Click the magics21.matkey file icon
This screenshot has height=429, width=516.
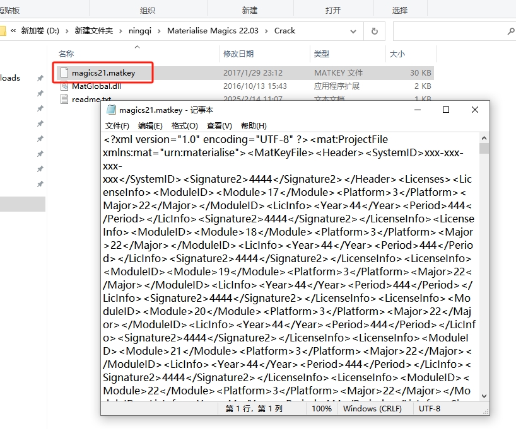click(64, 72)
